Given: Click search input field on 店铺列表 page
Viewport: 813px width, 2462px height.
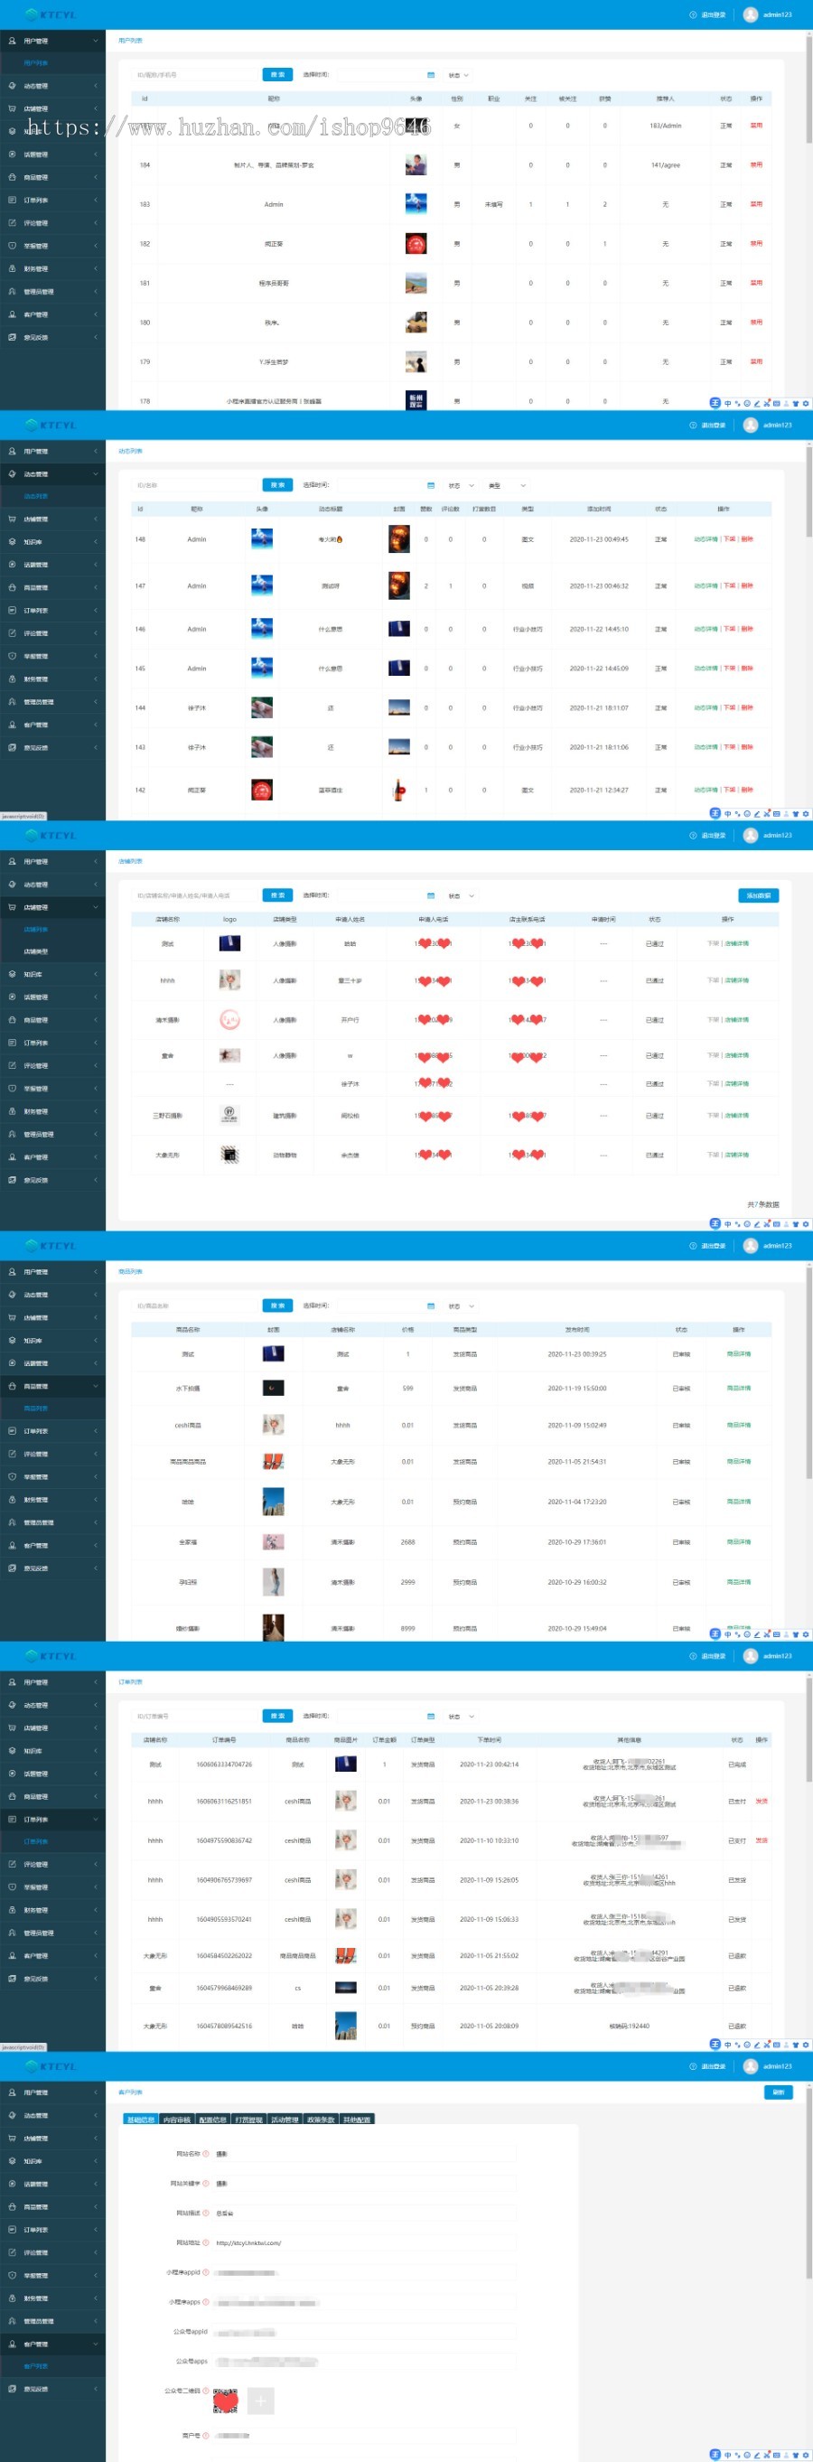Looking at the screenshot, I should 196,895.
